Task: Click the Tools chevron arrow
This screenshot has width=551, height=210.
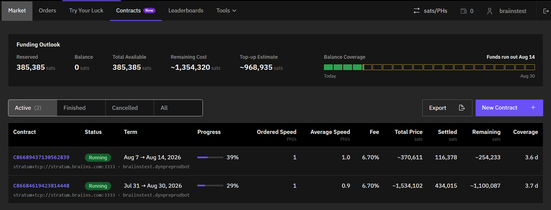Action: [x=234, y=11]
